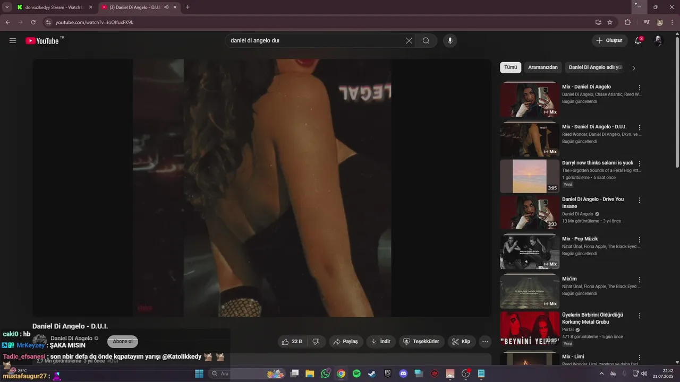Click the İndir download button

[x=381, y=342]
